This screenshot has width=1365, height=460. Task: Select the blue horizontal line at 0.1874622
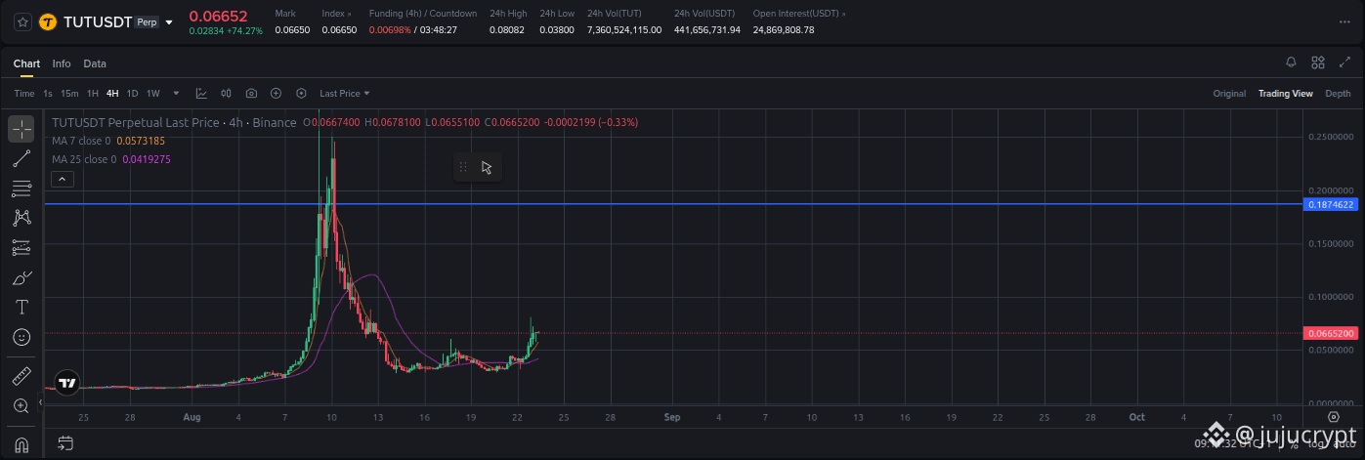pyautogui.click(x=673, y=204)
